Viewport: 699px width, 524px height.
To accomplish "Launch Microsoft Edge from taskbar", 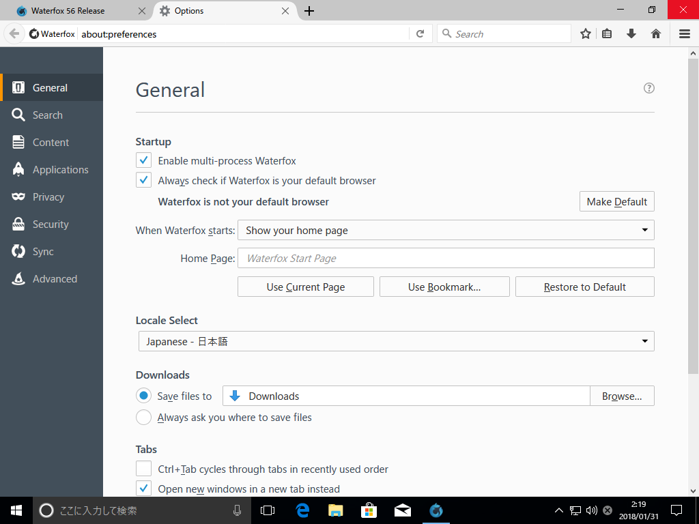I will (x=302, y=510).
